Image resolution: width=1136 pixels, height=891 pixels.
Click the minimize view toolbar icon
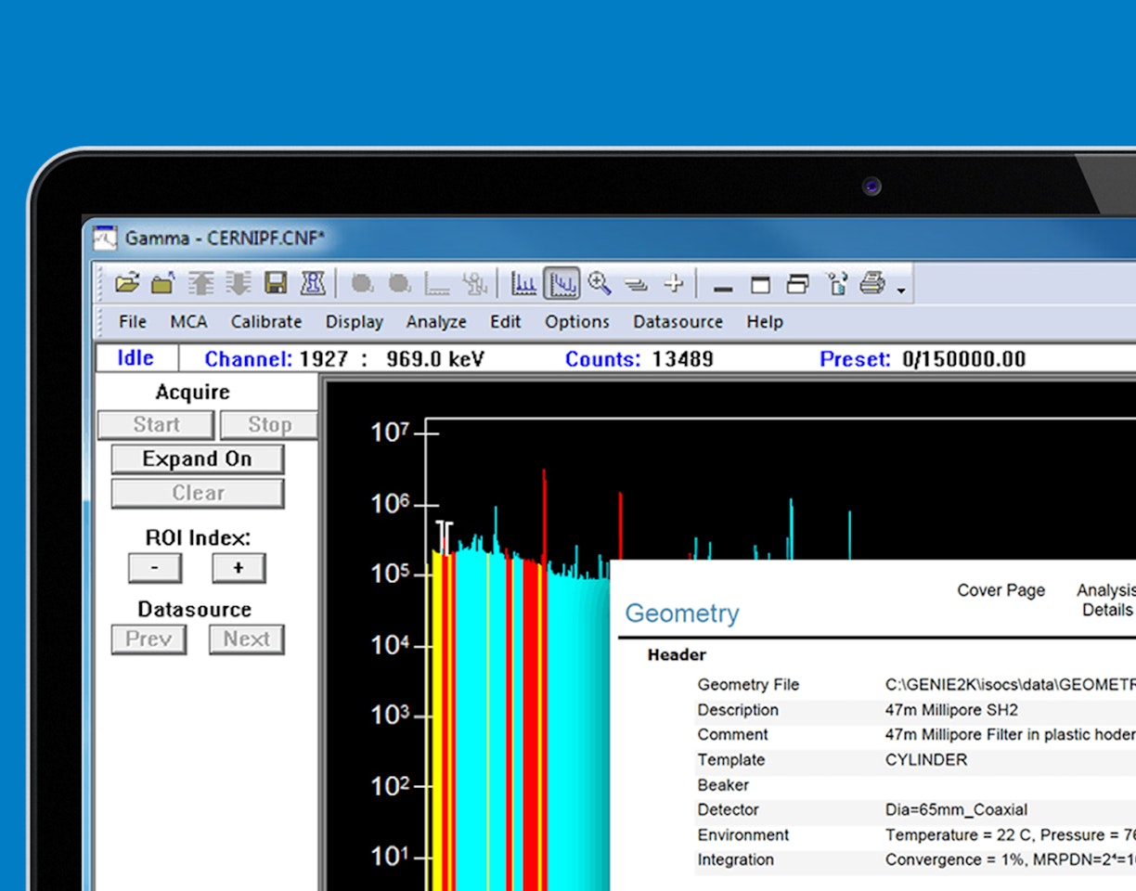click(723, 289)
